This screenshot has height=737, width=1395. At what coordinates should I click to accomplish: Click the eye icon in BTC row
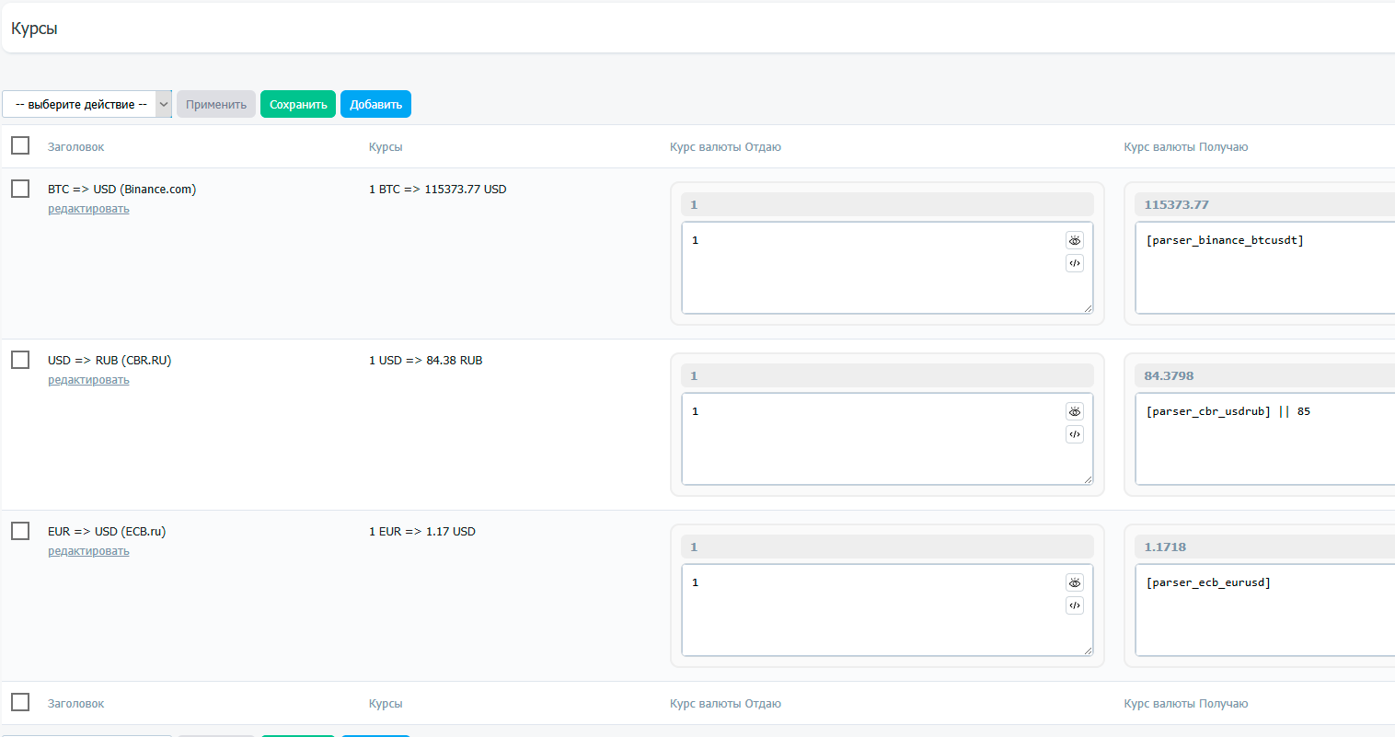tap(1074, 240)
